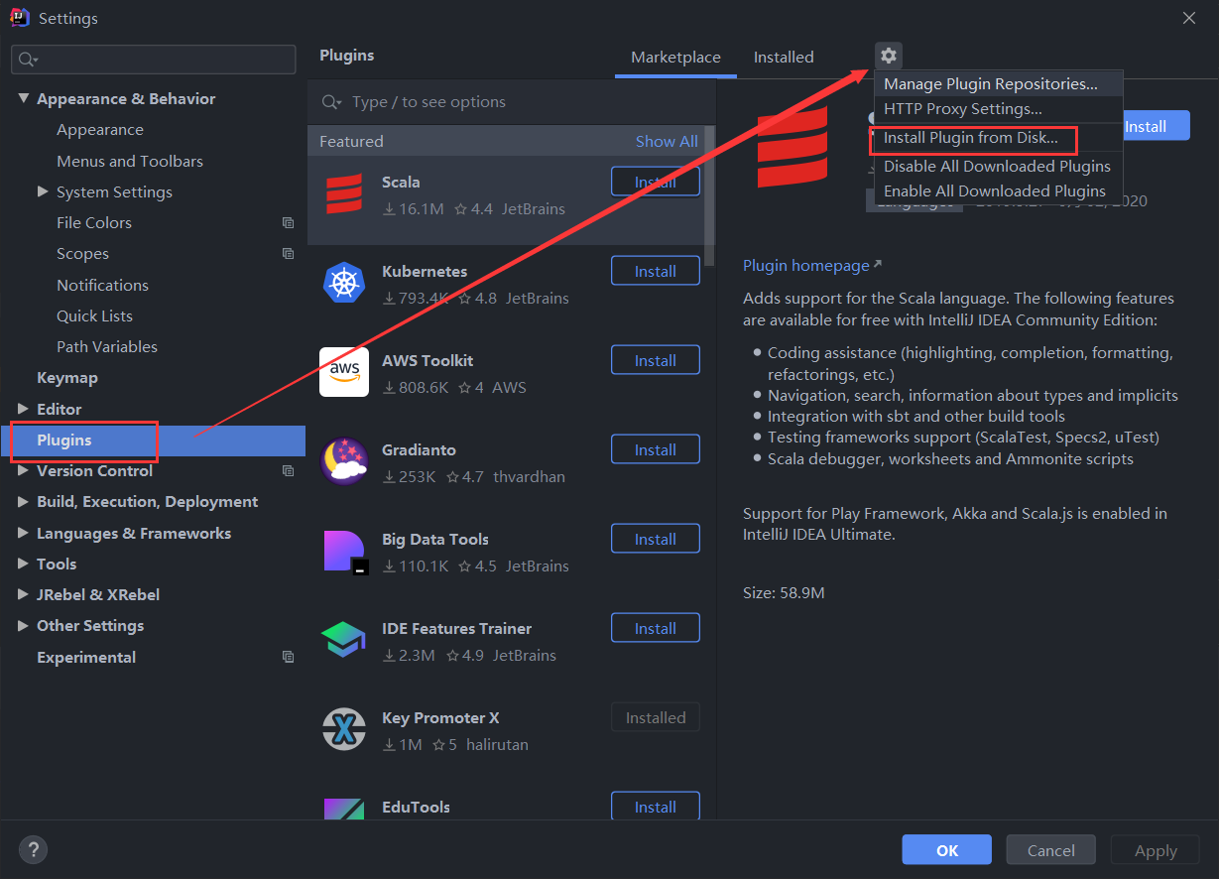Select Appearance settings item
1219x879 pixels.
pyautogui.click(x=100, y=130)
